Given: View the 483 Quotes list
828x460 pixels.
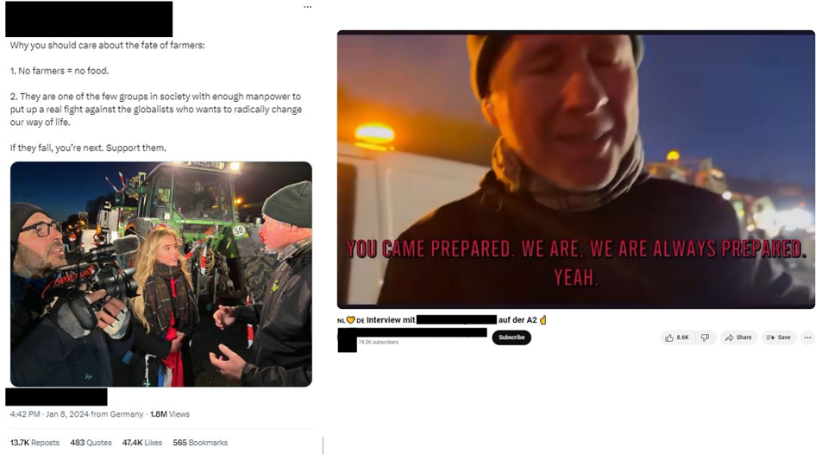Looking at the screenshot, I should (x=91, y=443).
